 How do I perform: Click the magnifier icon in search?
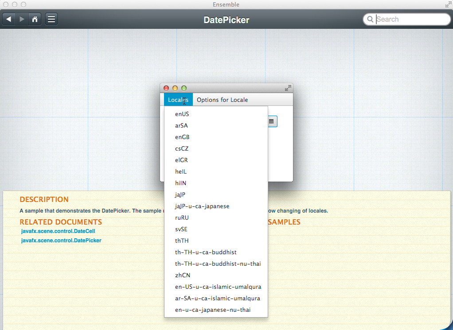point(370,19)
